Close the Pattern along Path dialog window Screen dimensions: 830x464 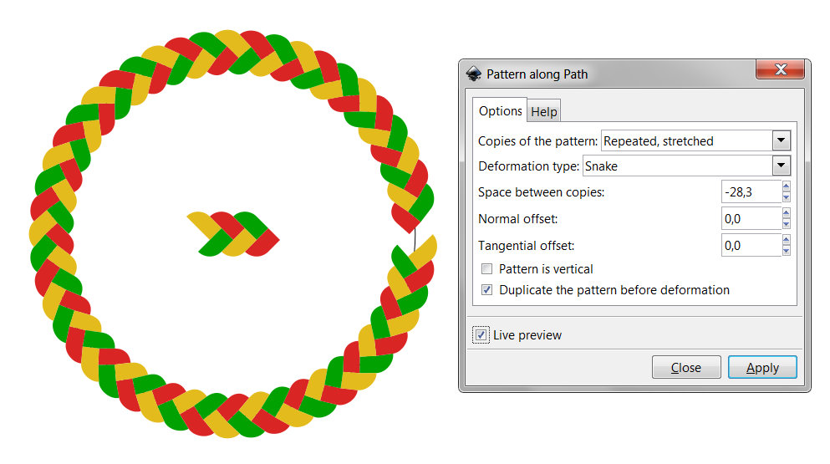click(779, 69)
